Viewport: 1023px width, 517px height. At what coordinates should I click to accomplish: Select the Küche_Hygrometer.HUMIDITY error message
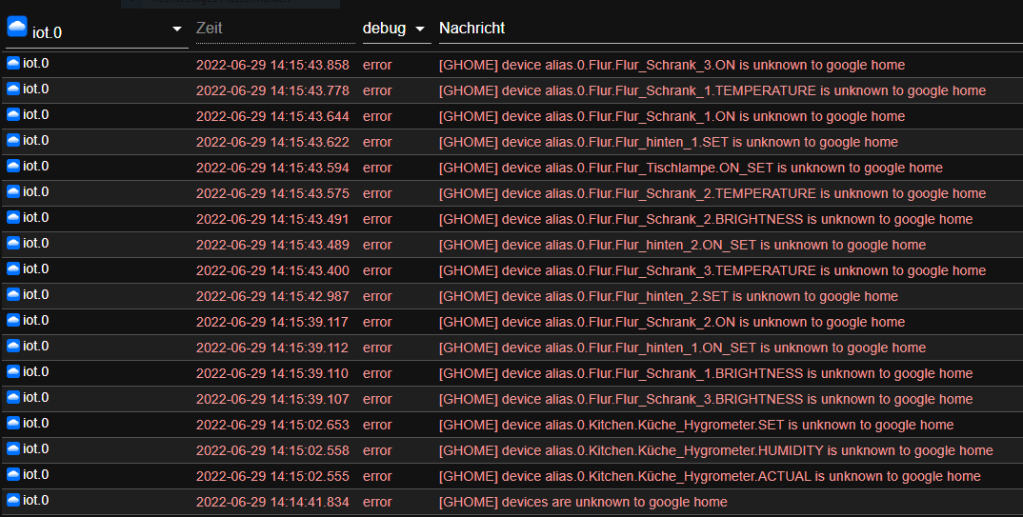(x=715, y=450)
